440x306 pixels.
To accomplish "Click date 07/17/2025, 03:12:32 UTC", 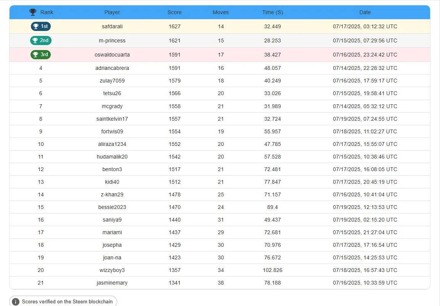I will tap(365, 26).
